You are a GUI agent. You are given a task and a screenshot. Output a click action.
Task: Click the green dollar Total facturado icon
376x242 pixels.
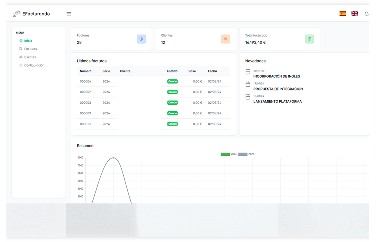point(309,39)
